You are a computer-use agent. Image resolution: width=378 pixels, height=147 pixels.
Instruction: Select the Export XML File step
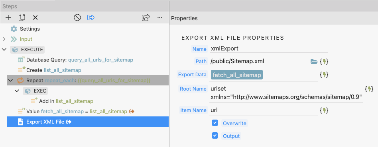coord(87,122)
